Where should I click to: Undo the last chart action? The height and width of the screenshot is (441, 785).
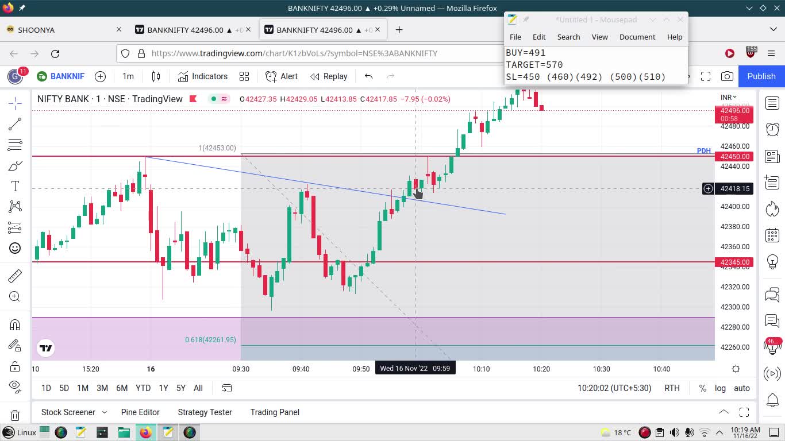(369, 76)
